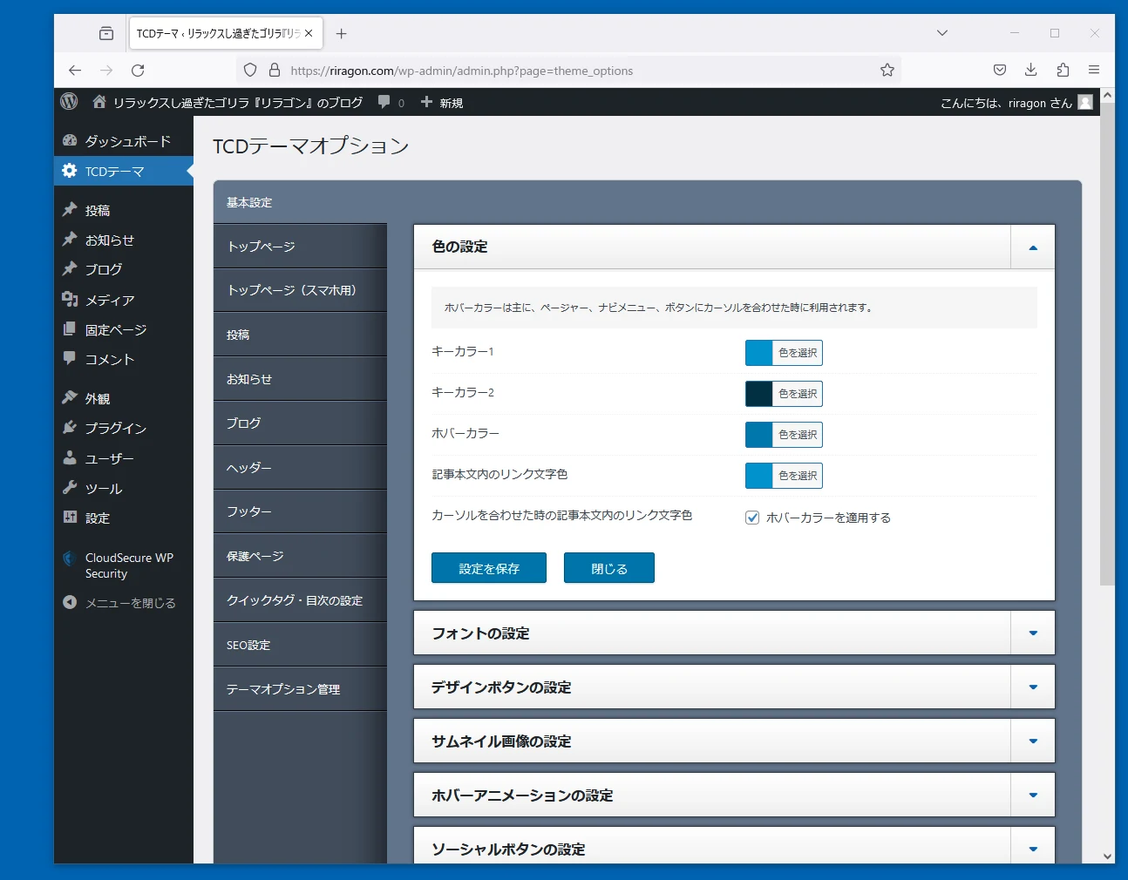The height and width of the screenshot is (880, 1128).
Task: Toggle the hover color apply checkbox
Action: coord(752,518)
